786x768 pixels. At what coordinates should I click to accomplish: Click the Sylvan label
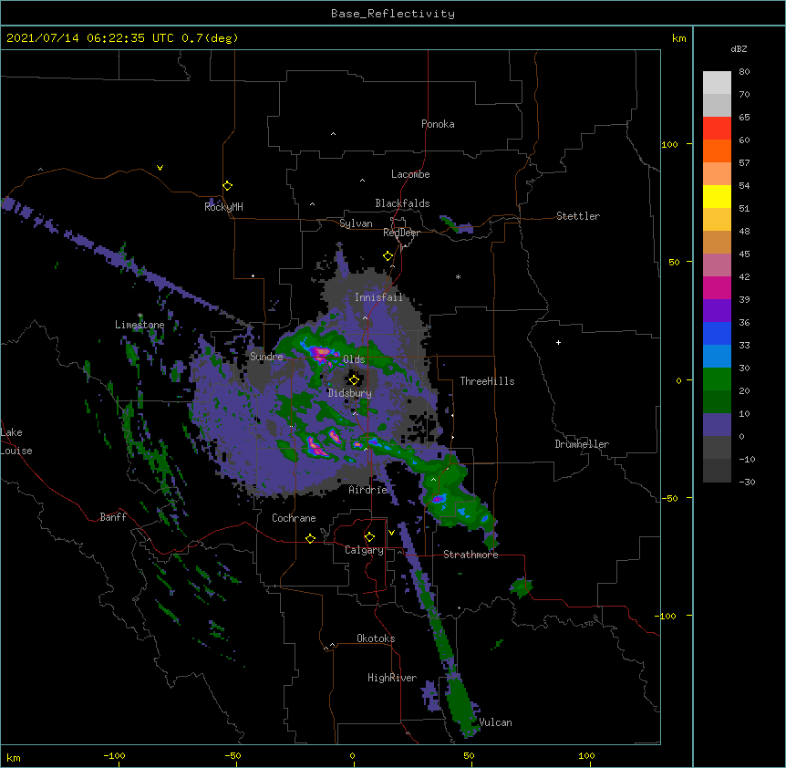point(356,223)
